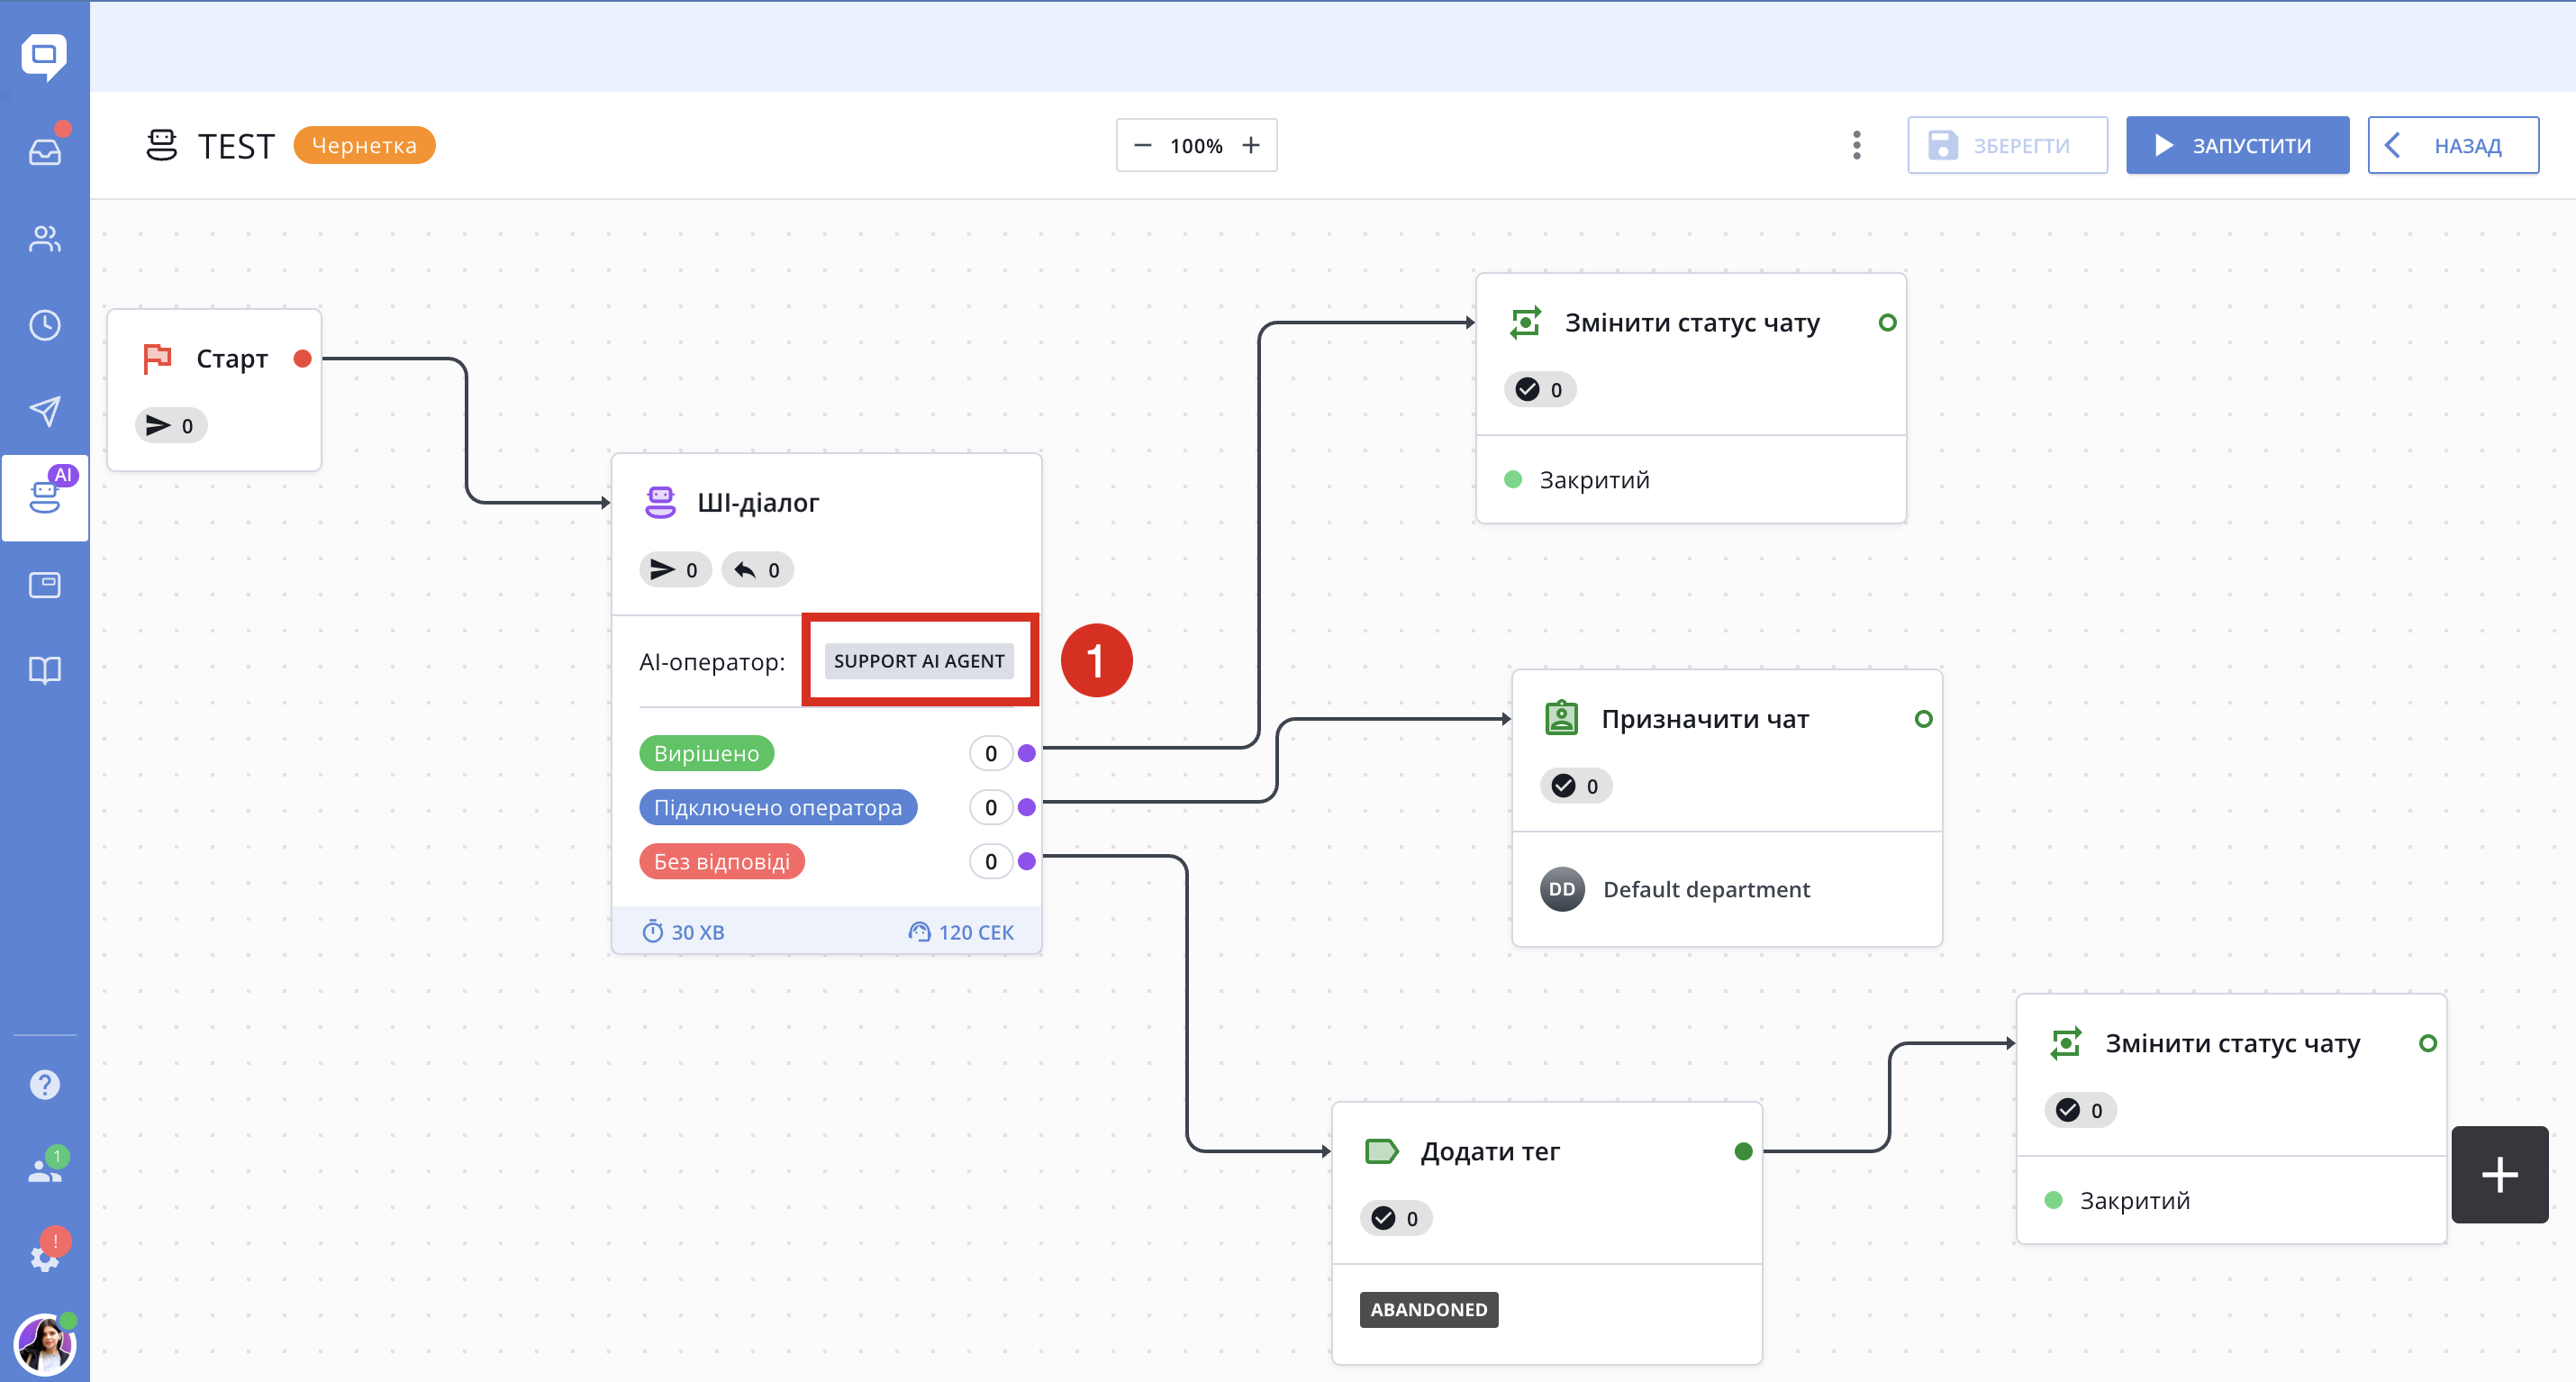
Task: Click the SUPPORT AI AGENT chip
Action: coord(919,661)
